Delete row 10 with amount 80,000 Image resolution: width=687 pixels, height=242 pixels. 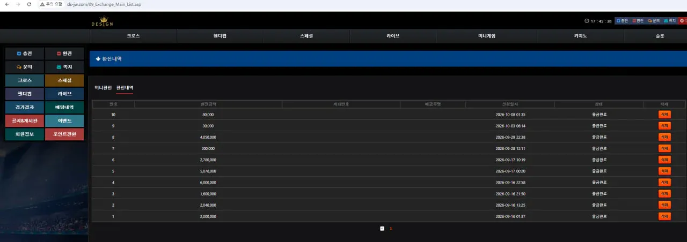coord(664,114)
